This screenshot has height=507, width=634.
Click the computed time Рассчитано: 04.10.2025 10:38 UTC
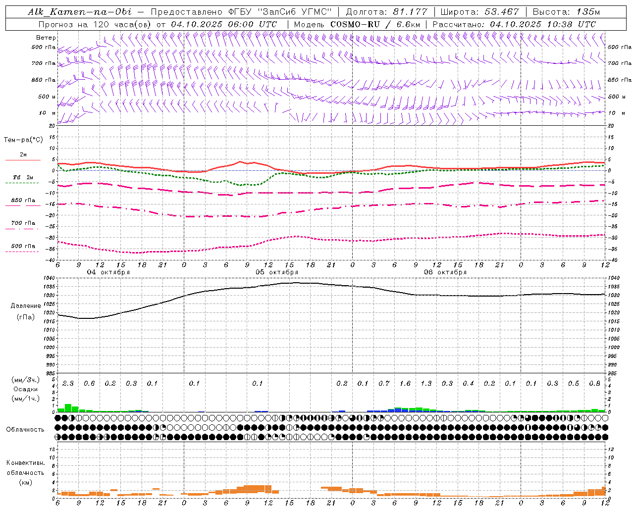tap(514, 24)
